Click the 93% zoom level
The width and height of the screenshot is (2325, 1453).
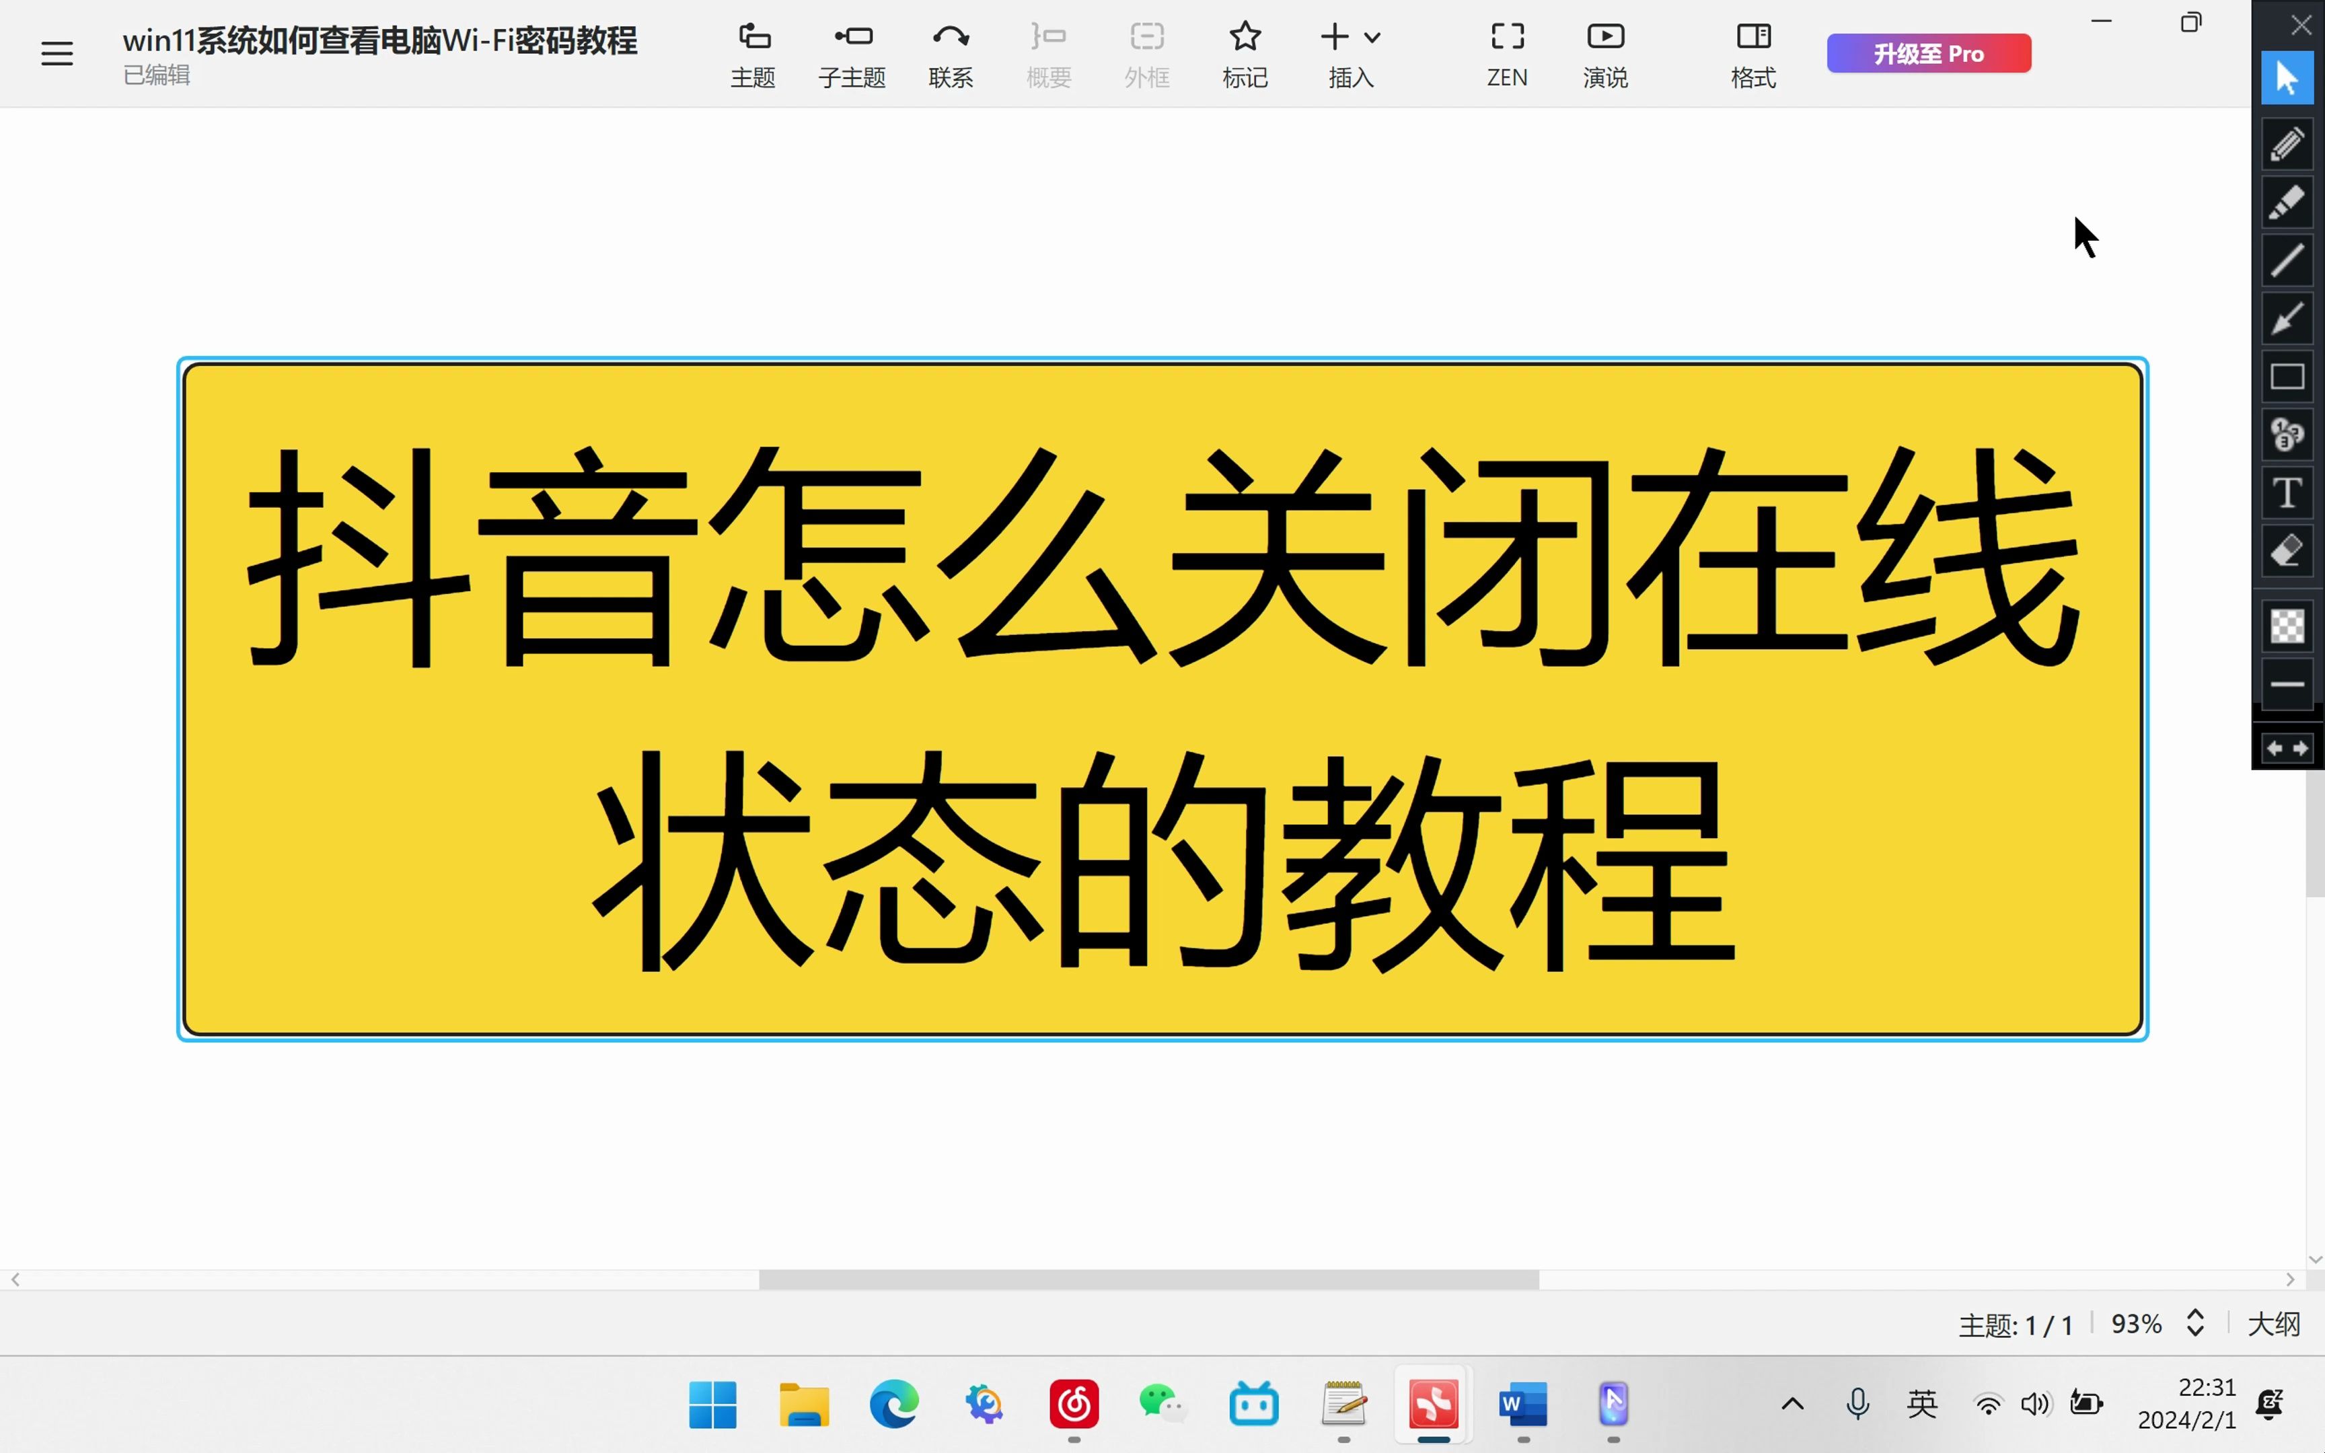2137,1325
